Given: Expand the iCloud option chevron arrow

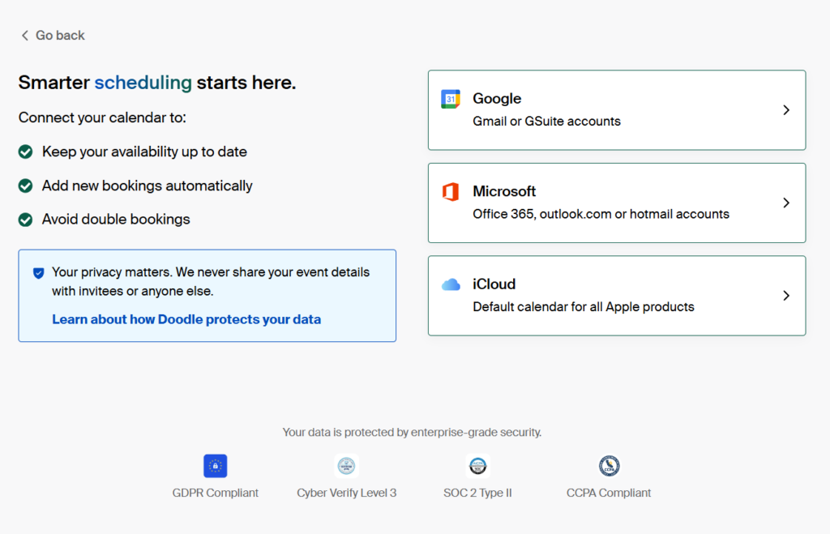Looking at the screenshot, I should point(785,296).
